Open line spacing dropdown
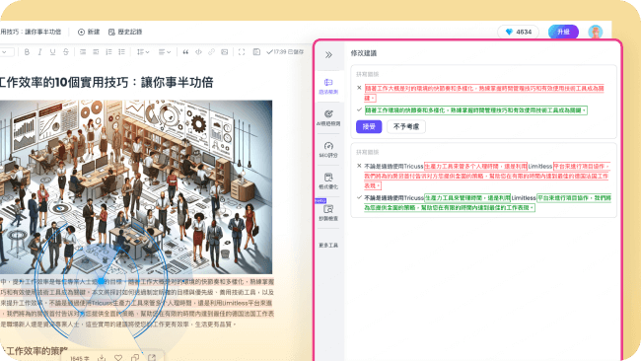Viewport: 641px width, 361px height. [x=143, y=52]
